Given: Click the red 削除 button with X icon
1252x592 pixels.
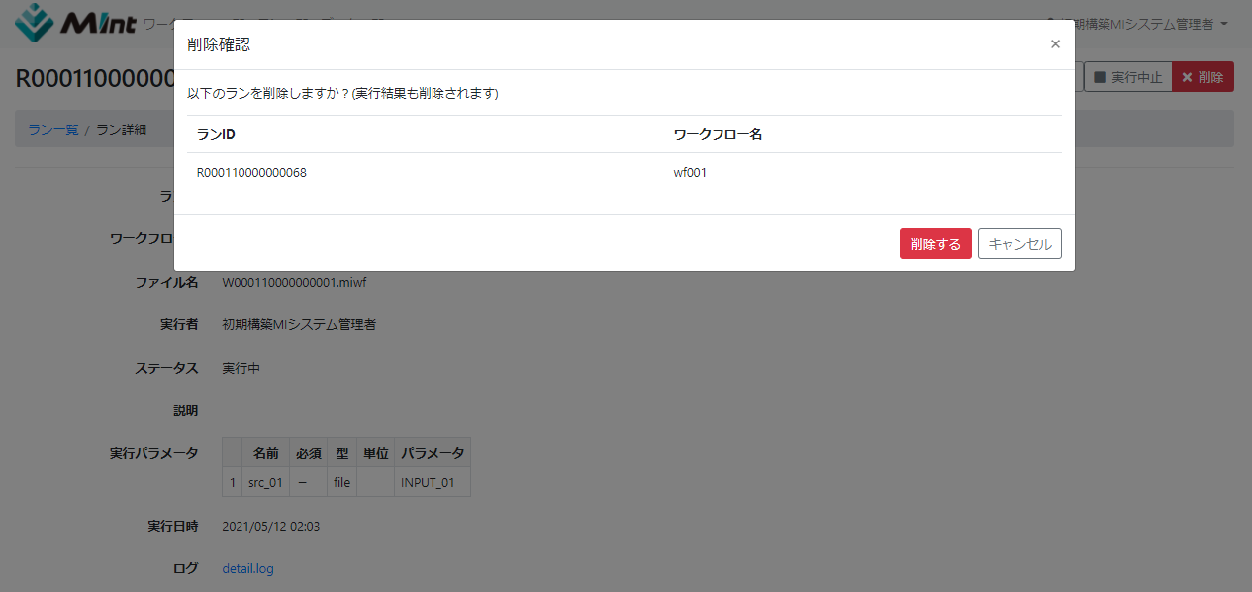Looking at the screenshot, I should 1203,77.
